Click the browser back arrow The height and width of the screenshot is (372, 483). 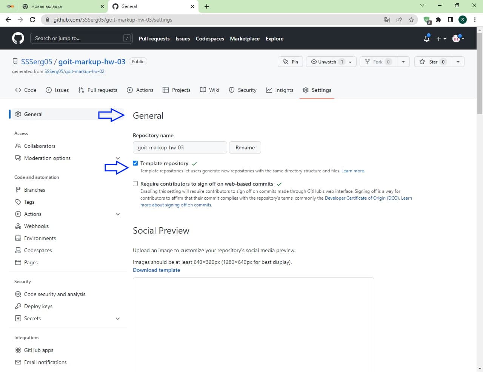tap(8, 20)
